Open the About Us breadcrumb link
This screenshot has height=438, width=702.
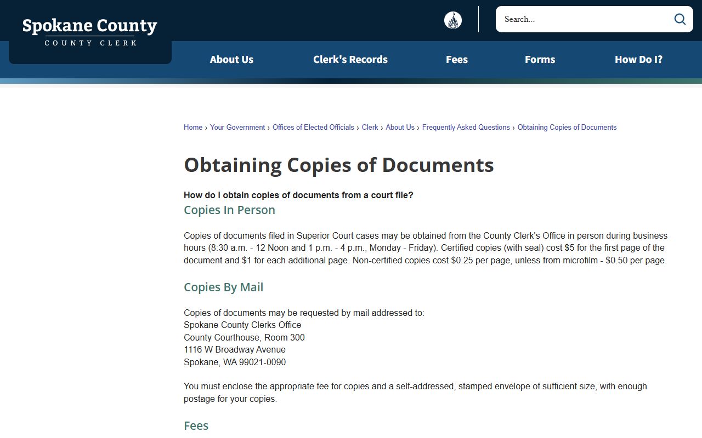click(x=400, y=128)
